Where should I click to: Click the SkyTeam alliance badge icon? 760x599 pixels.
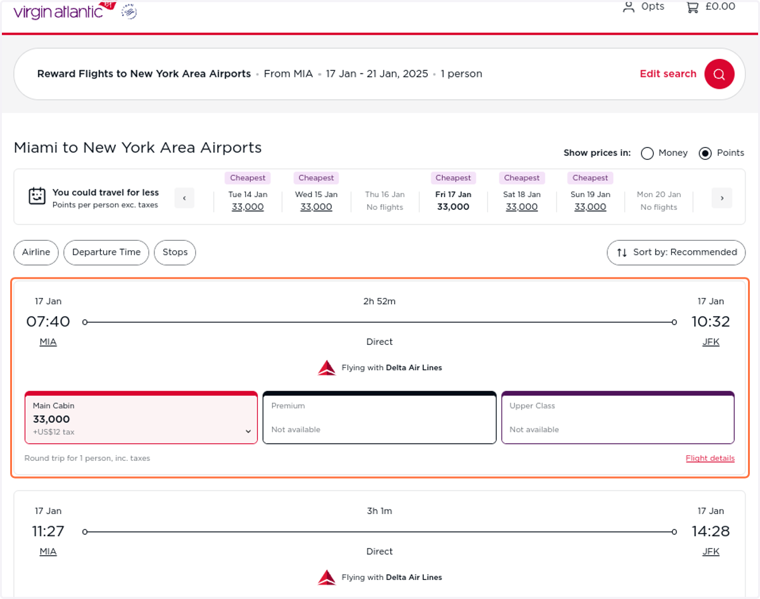(129, 11)
